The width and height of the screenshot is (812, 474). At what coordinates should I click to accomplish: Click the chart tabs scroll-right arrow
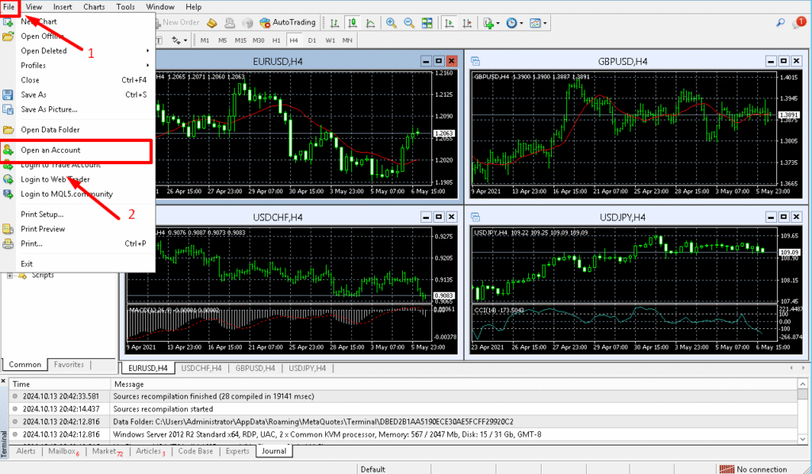(x=804, y=368)
